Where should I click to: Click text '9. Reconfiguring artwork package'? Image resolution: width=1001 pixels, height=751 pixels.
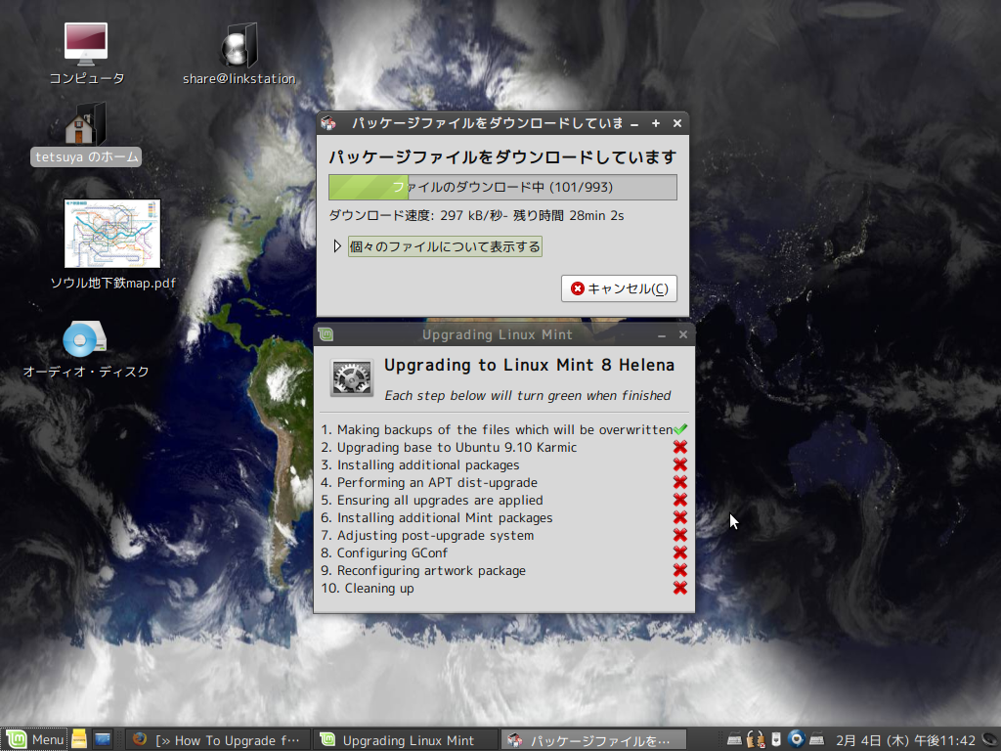click(x=423, y=571)
